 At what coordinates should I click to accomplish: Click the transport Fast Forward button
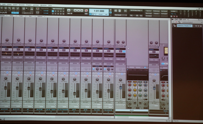[x=82, y=11]
